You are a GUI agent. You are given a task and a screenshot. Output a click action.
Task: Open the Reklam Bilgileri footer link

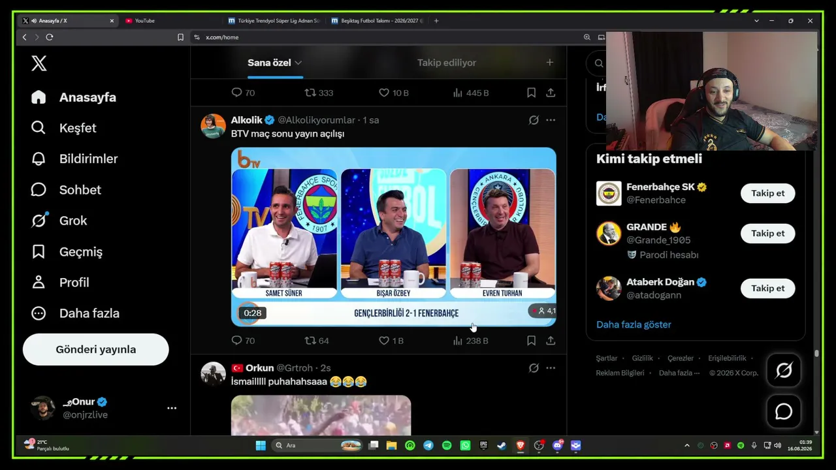(620, 373)
